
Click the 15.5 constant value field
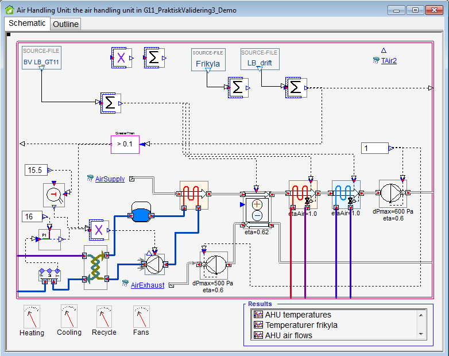click(36, 170)
